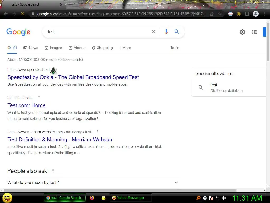Image resolution: width=270 pixels, height=203 pixels.
Task: Open 'test Dictionary definition' suggestion
Action: 229,88
